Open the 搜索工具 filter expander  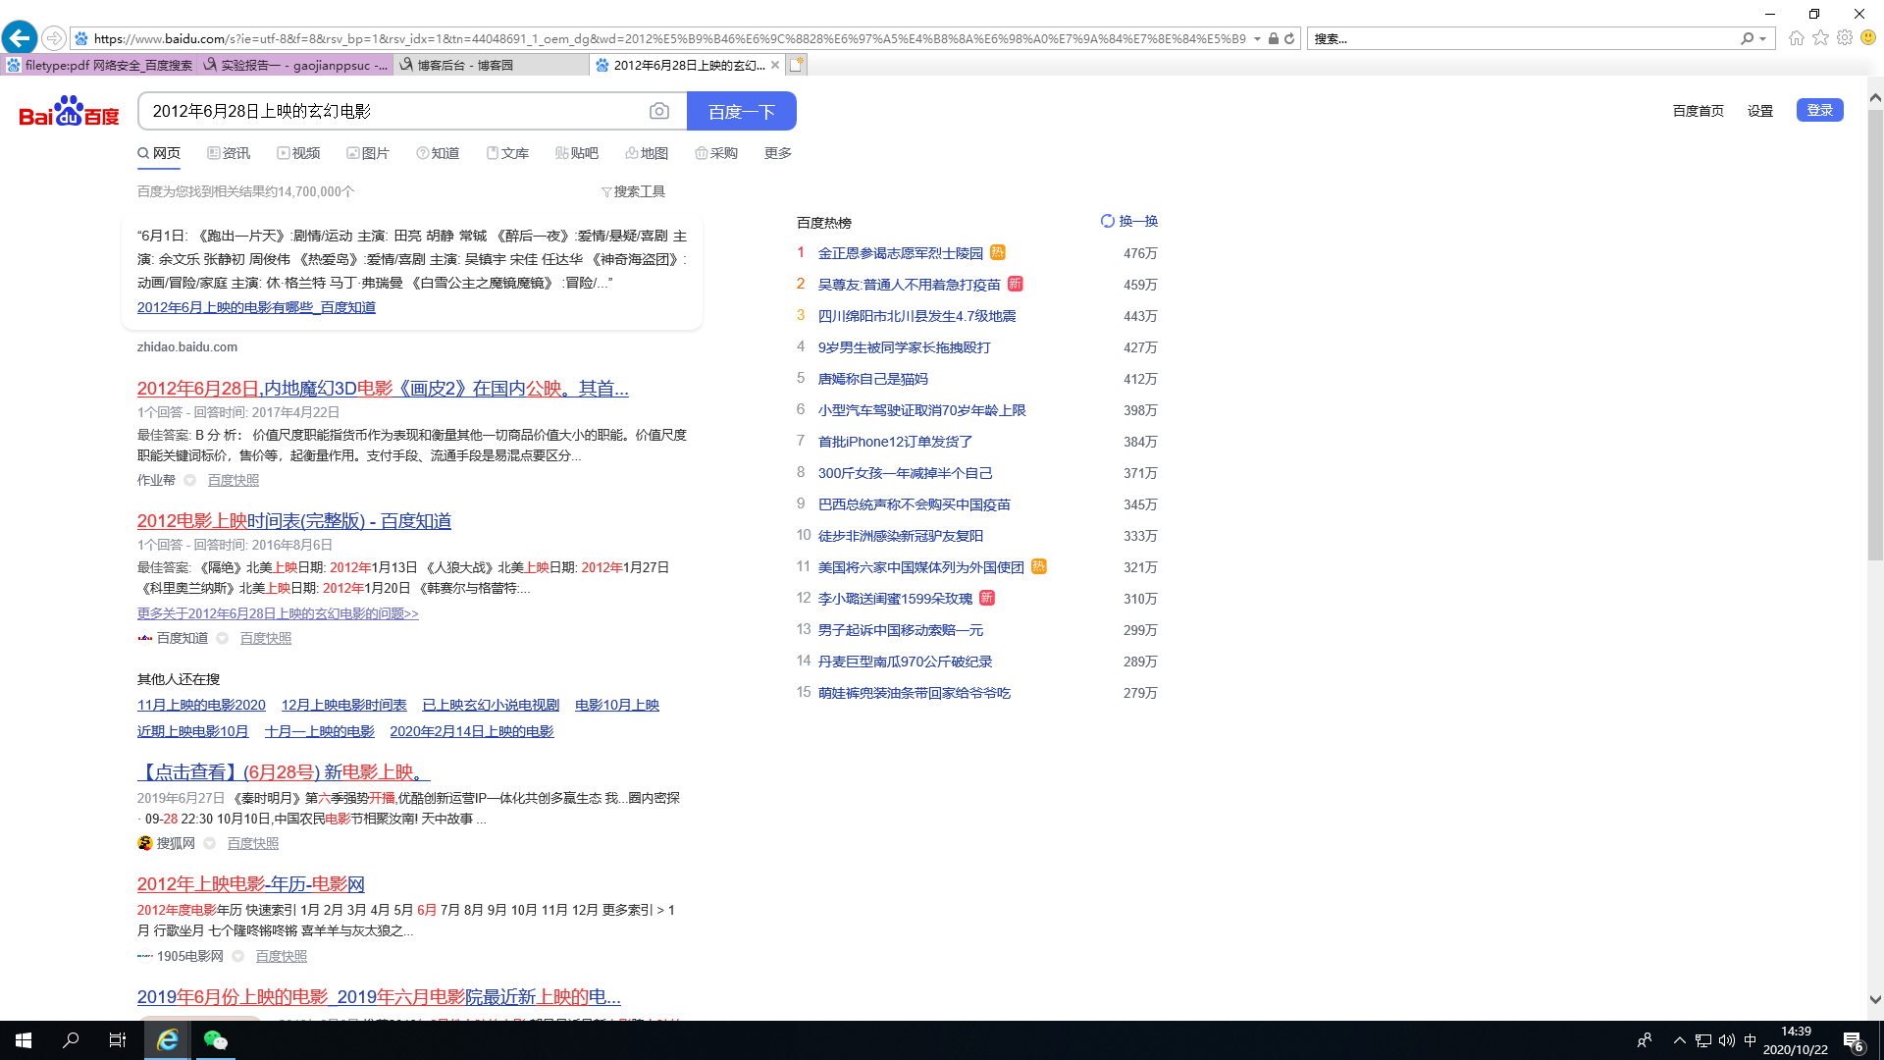[633, 191]
